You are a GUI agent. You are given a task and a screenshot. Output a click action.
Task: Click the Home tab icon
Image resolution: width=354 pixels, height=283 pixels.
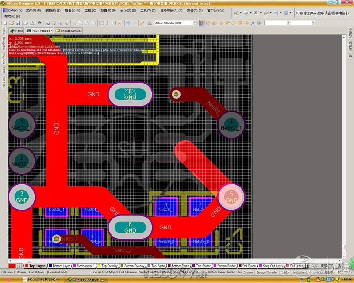click(17, 31)
